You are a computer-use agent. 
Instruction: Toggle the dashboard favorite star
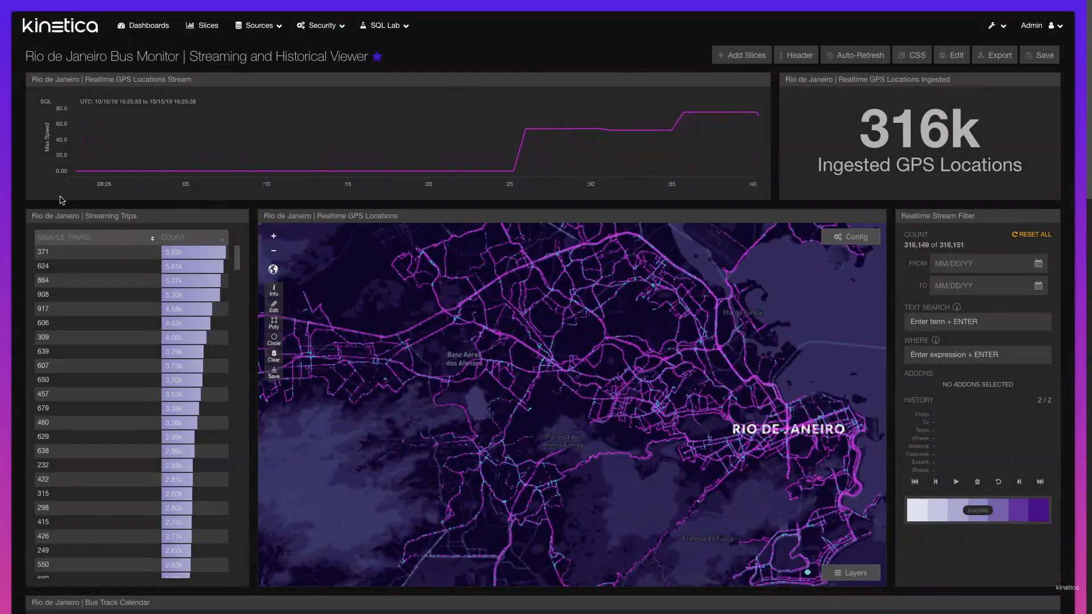tap(378, 56)
